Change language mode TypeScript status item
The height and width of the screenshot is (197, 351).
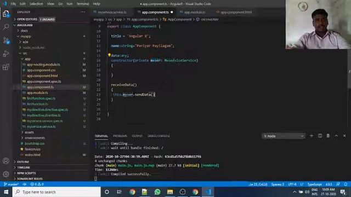(x=314, y=184)
